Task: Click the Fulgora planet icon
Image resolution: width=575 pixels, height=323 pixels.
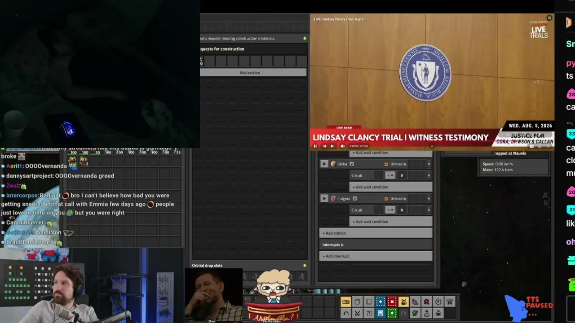Action: coord(333,198)
